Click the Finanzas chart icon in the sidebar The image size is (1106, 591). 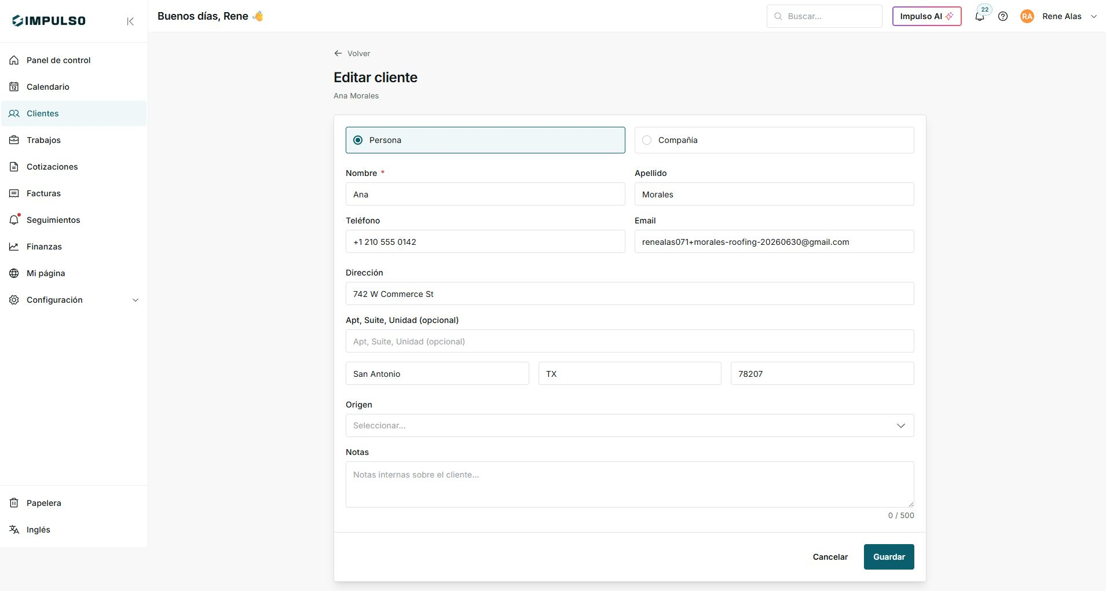pos(14,247)
